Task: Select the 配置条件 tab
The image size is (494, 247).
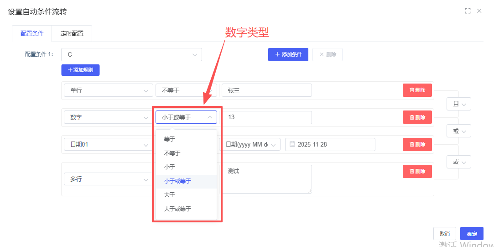Action: click(x=32, y=34)
